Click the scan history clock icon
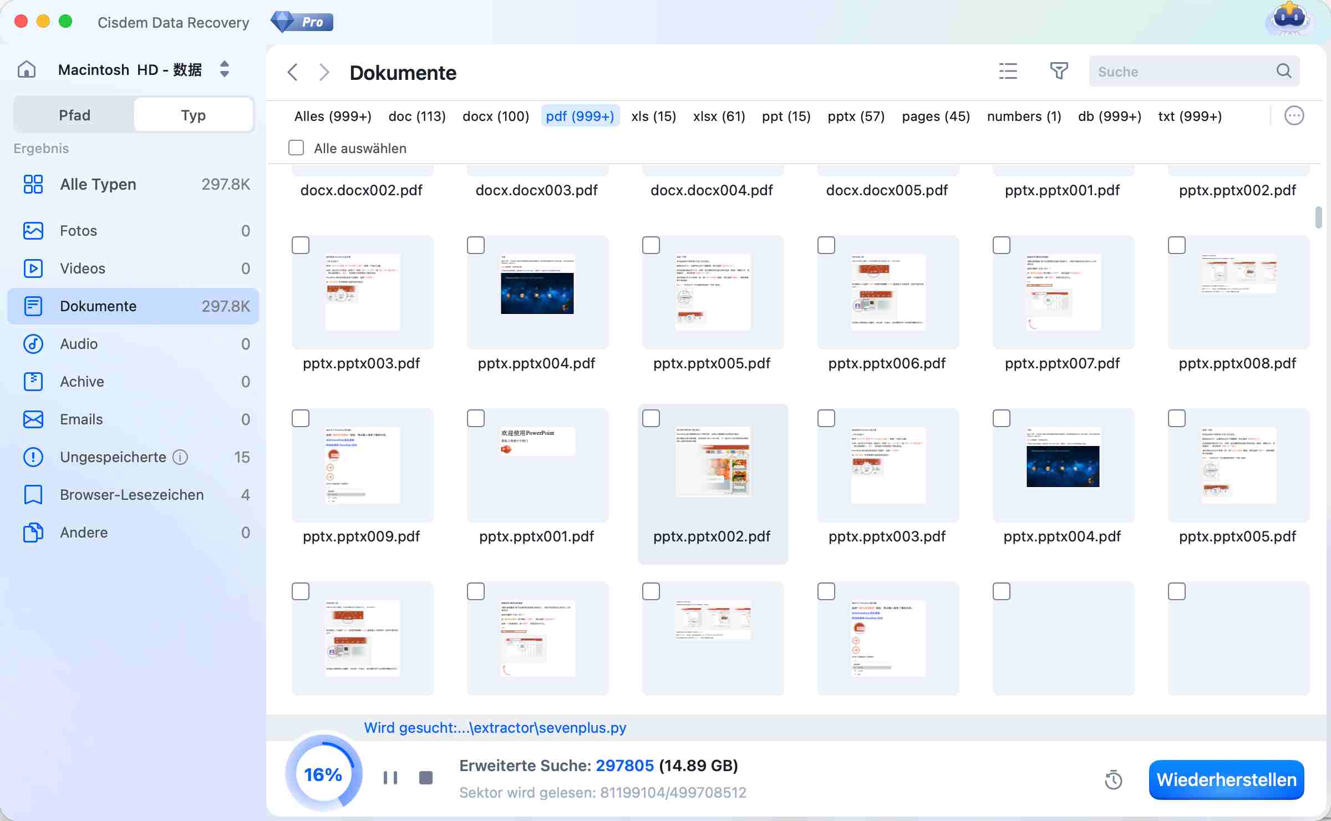 coord(1112,780)
